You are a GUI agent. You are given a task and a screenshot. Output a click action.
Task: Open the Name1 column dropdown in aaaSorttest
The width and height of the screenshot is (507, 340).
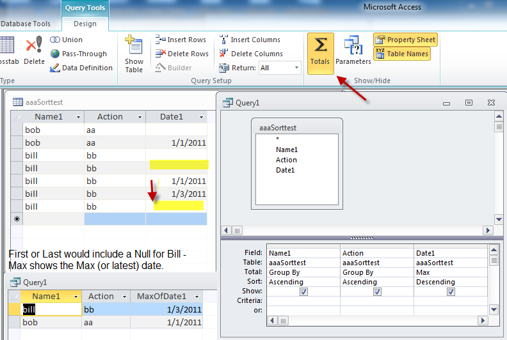click(78, 117)
